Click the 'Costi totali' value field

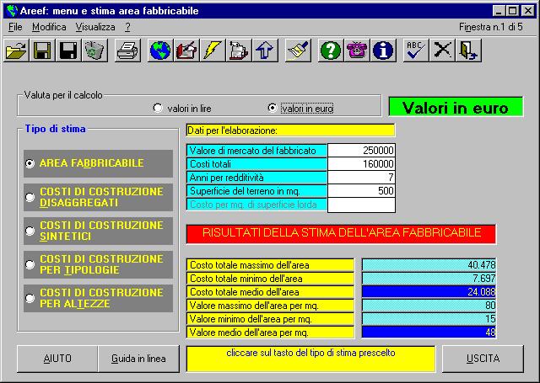tap(361, 164)
